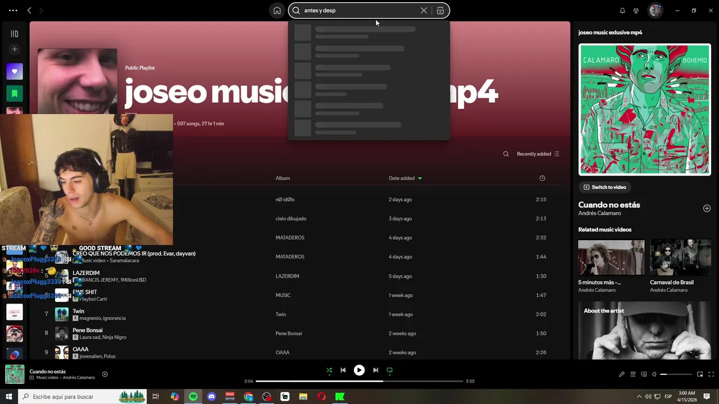Screen dimensions: 719x404
Task: Sort by Date added column header
Action: tap(405, 178)
